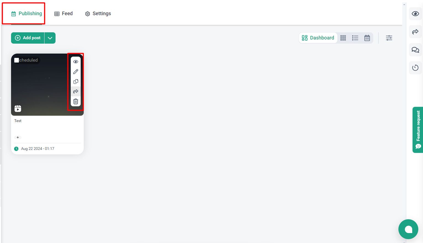The height and width of the screenshot is (243, 423).
Task: Open the Feed tab
Action: pos(64,14)
